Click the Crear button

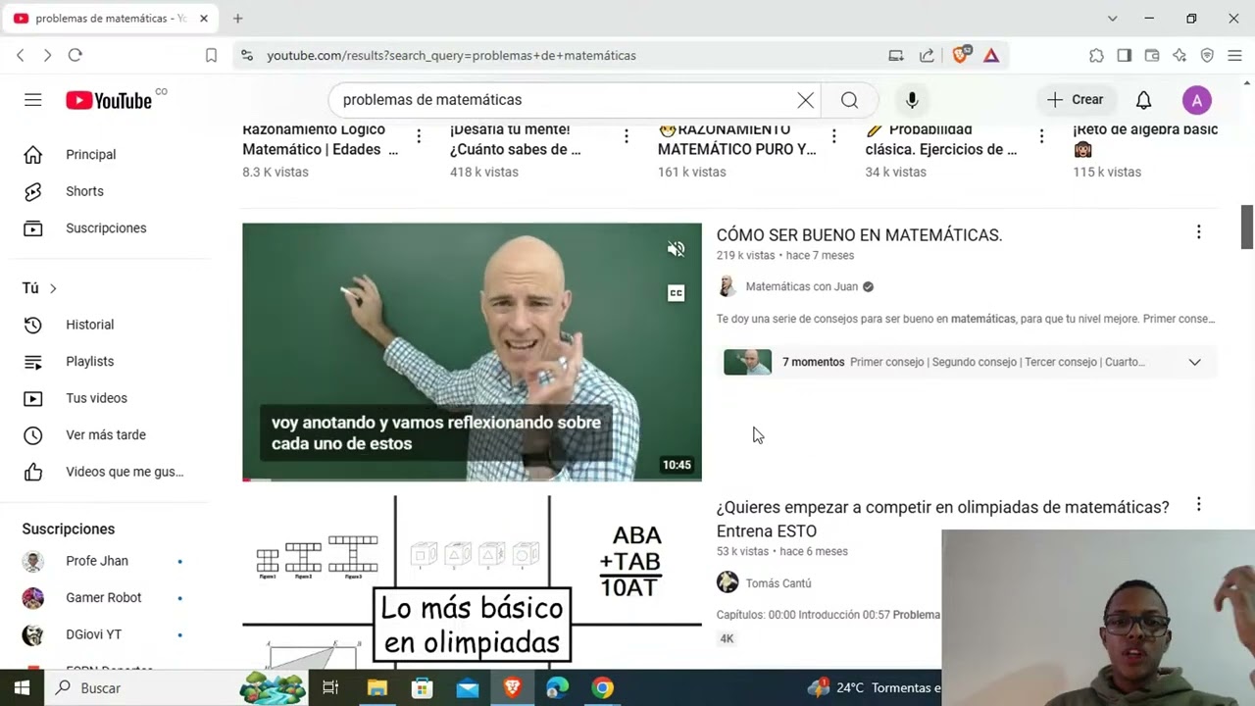click(1076, 100)
